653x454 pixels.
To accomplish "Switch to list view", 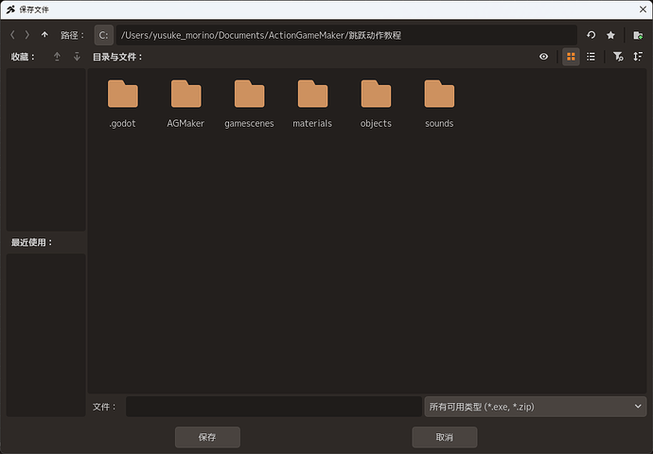I will point(591,57).
